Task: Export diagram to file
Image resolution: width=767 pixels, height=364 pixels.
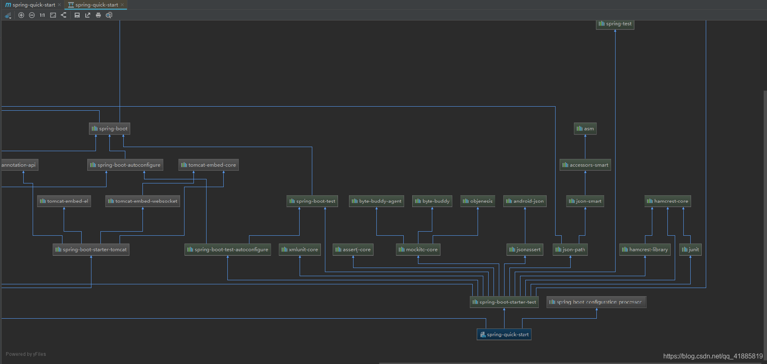Action: (x=88, y=15)
